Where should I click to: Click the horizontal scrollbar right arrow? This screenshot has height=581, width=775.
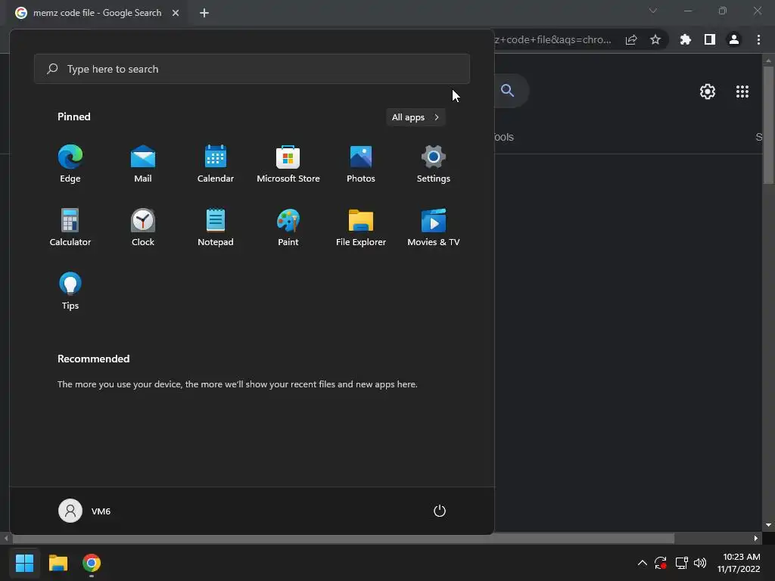tap(756, 538)
